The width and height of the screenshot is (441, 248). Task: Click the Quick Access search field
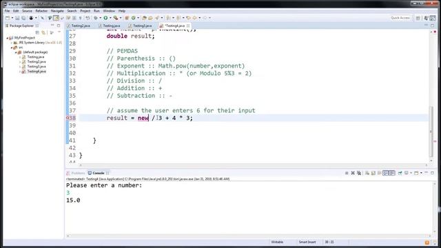pos(400,18)
